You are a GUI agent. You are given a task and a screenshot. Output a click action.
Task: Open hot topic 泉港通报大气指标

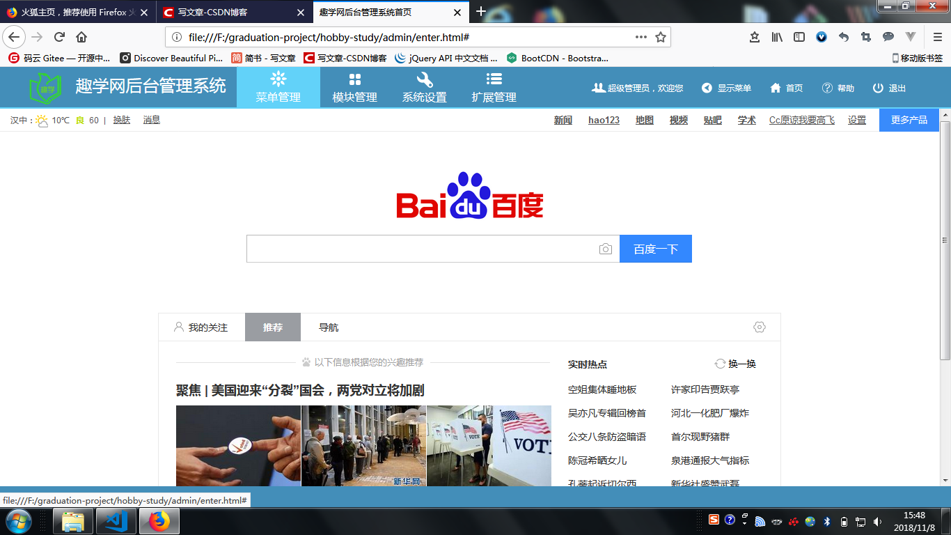coord(710,460)
